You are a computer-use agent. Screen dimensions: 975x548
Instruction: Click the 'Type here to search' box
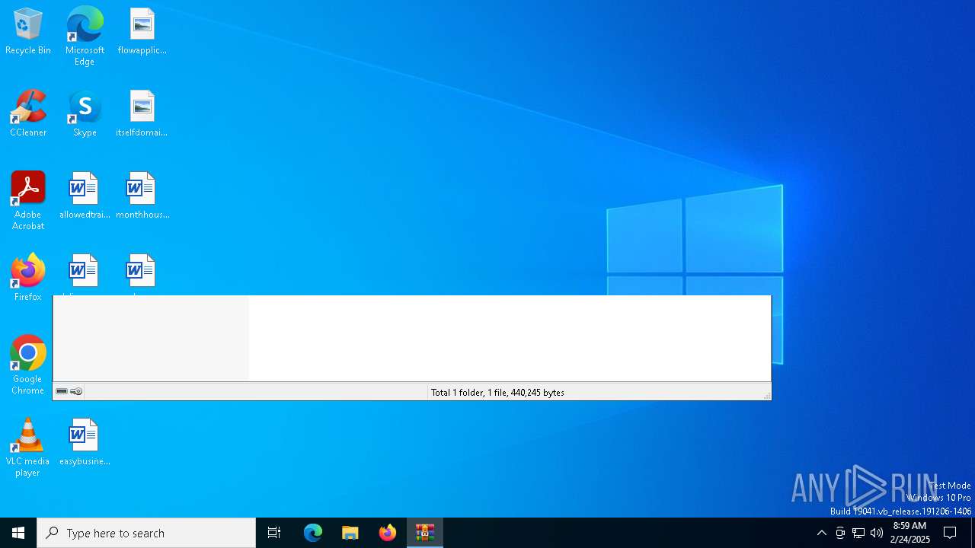[x=146, y=533]
